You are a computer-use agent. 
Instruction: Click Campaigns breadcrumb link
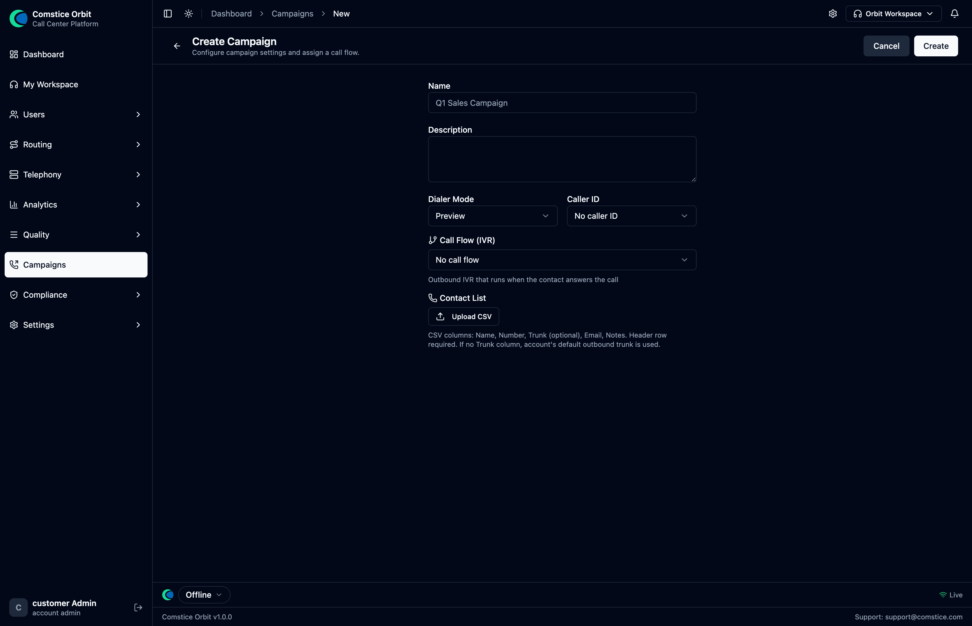pyautogui.click(x=292, y=14)
